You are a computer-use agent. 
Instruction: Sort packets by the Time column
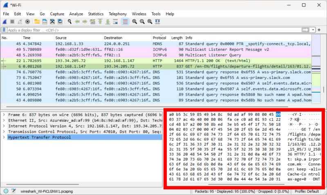point(38,38)
